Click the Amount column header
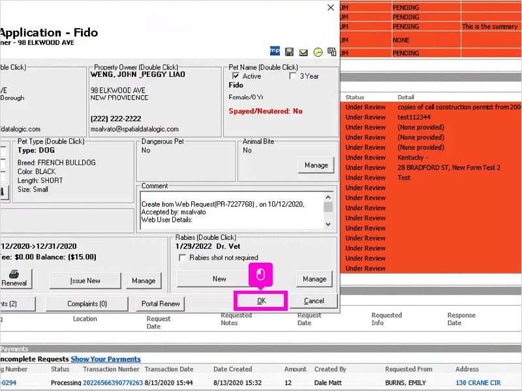 pos(295,369)
